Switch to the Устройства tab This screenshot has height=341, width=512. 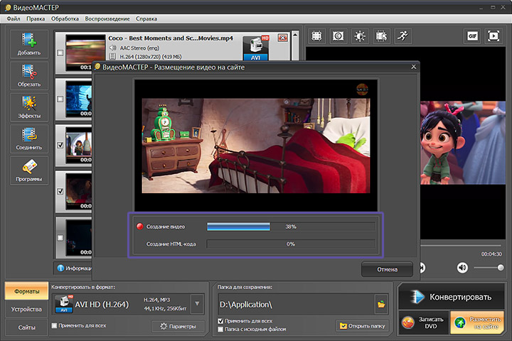tap(26, 309)
